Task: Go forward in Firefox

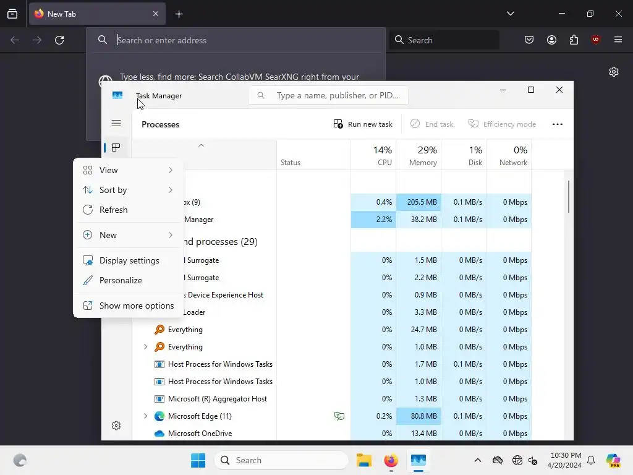Action: pos(37,40)
